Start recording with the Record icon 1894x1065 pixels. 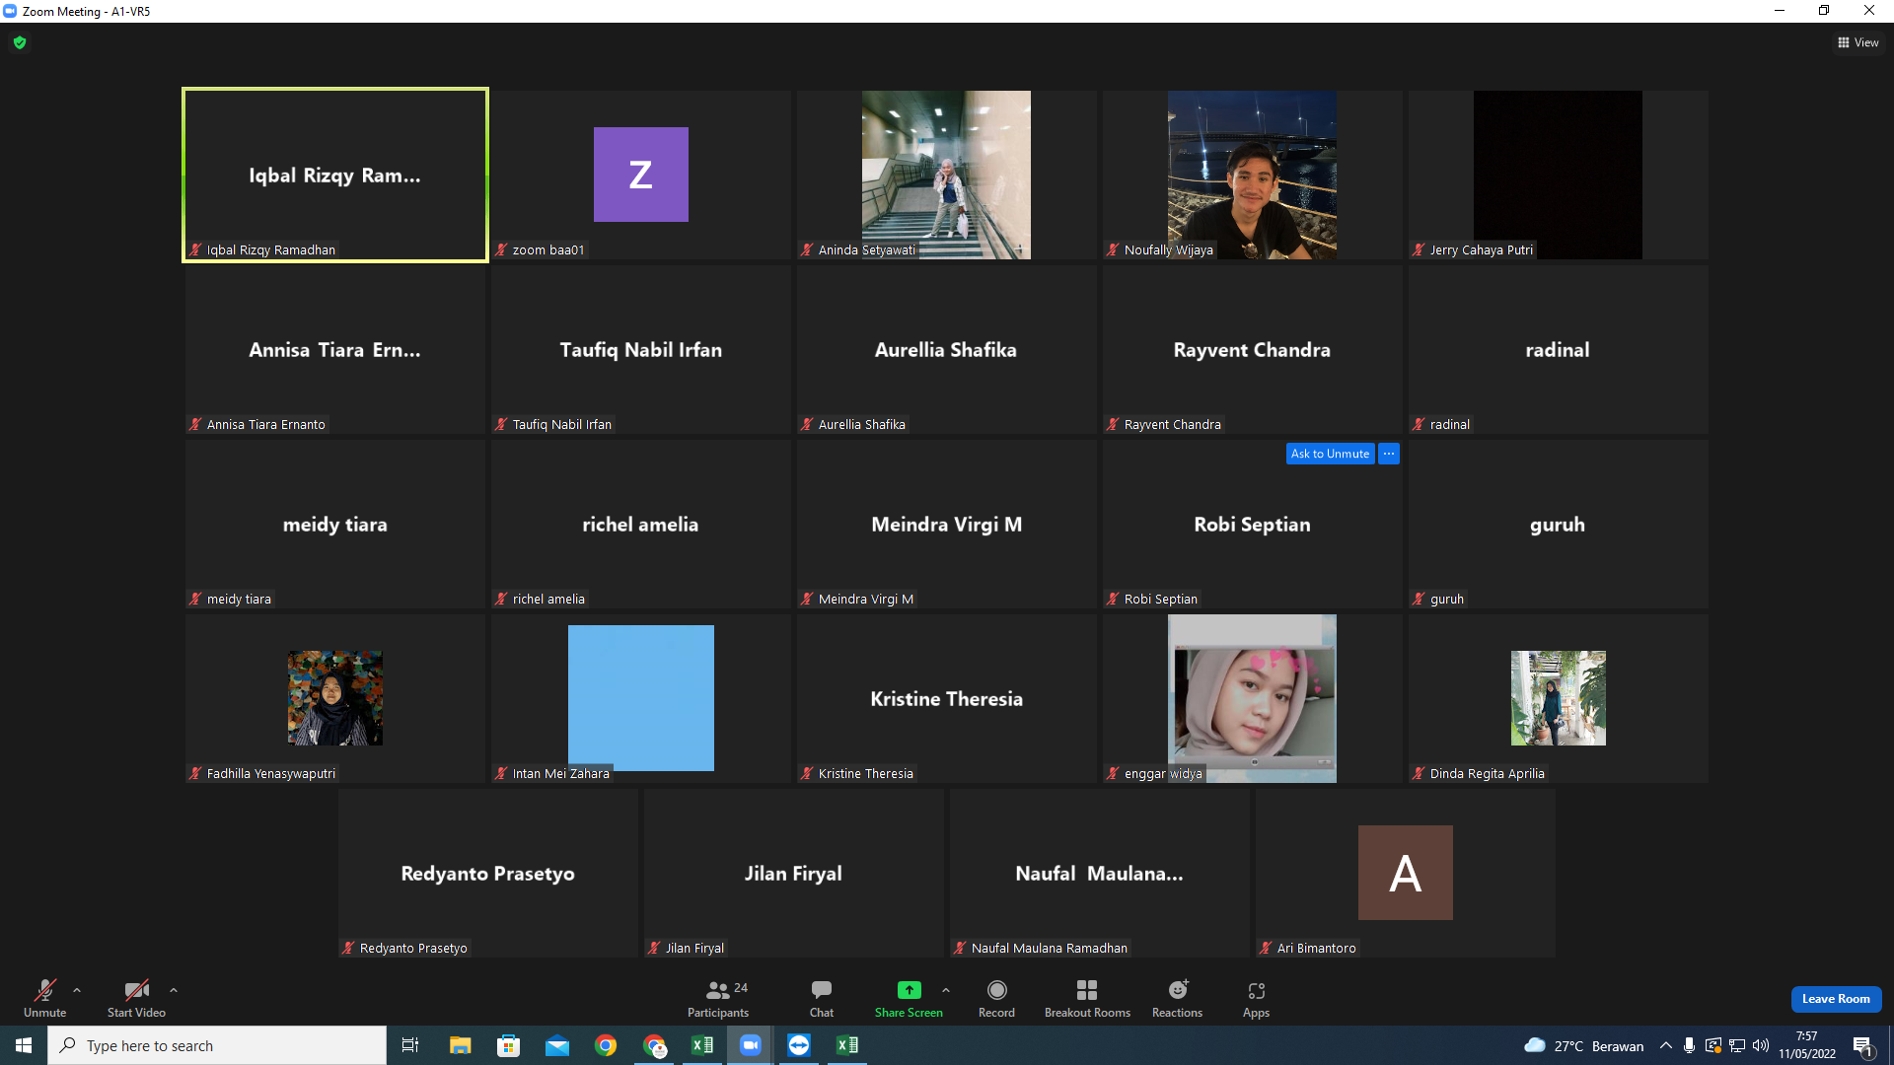pyautogui.click(x=997, y=990)
